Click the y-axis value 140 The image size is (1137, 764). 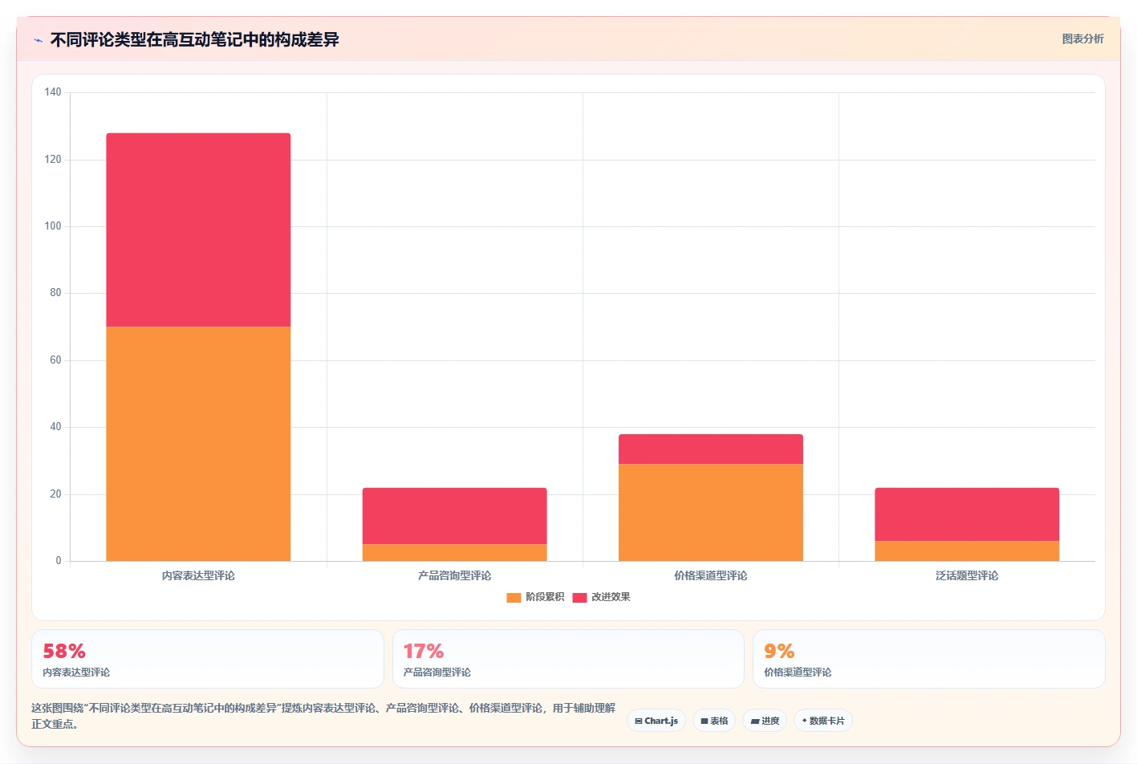(53, 92)
